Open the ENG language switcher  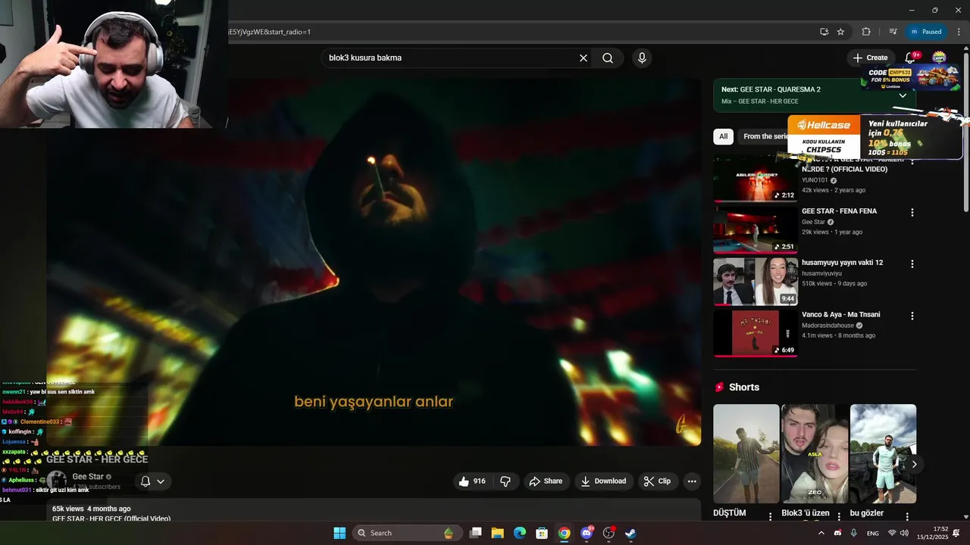coord(873,533)
